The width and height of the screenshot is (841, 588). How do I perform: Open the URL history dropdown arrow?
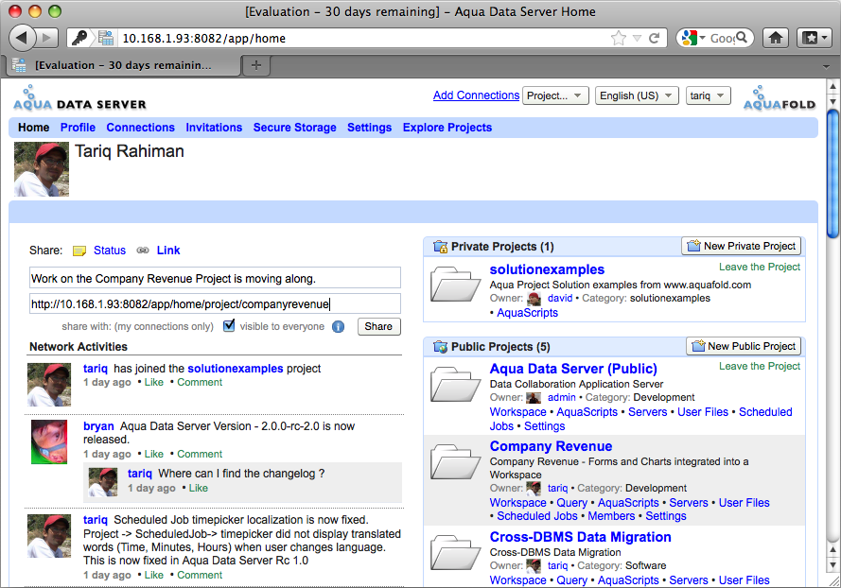pyautogui.click(x=637, y=38)
